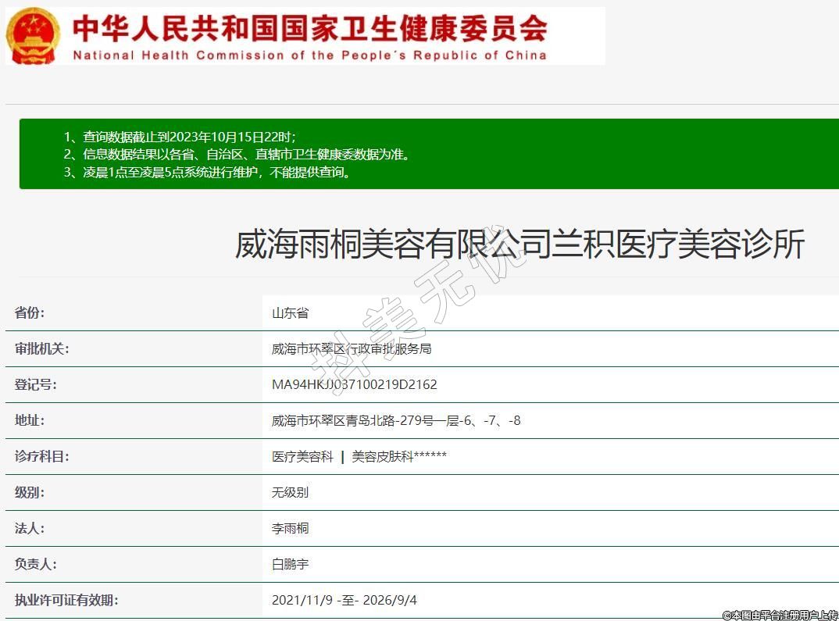Click the person in charge name 白鹏宇
The height and width of the screenshot is (621, 839).
[290, 564]
